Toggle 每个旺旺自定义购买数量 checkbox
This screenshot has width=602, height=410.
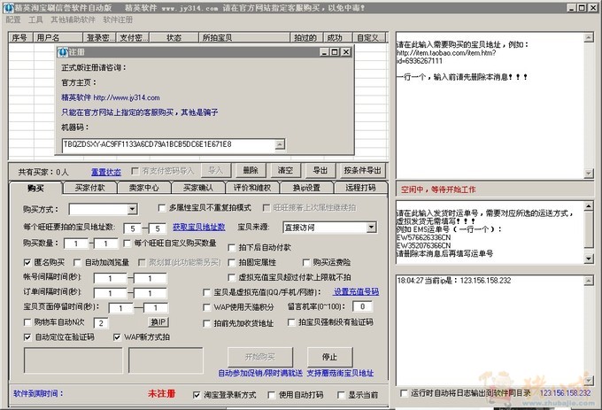(x=127, y=244)
